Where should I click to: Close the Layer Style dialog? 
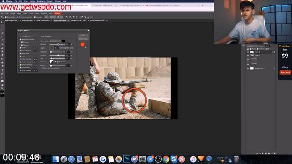88,31
